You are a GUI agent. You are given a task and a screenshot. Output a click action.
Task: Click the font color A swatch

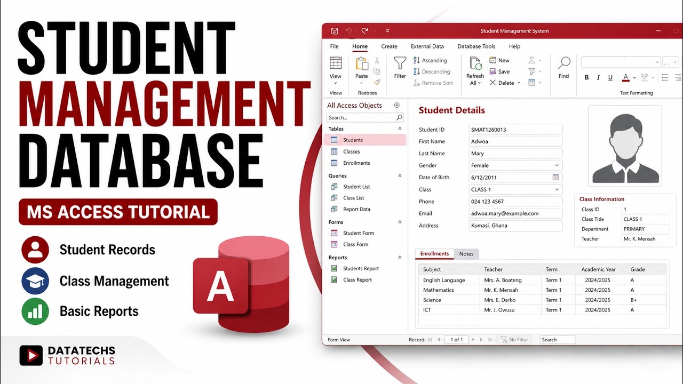[626, 77]
